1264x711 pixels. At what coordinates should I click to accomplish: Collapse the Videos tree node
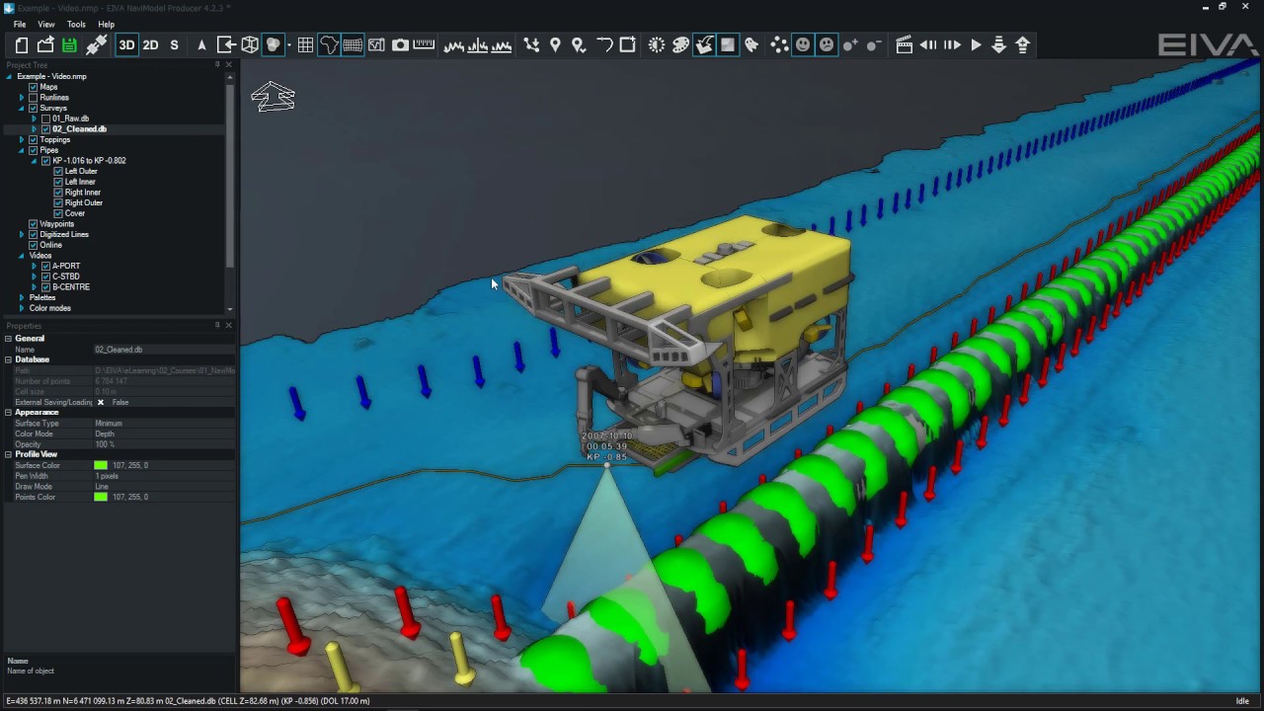pos(22,256)
